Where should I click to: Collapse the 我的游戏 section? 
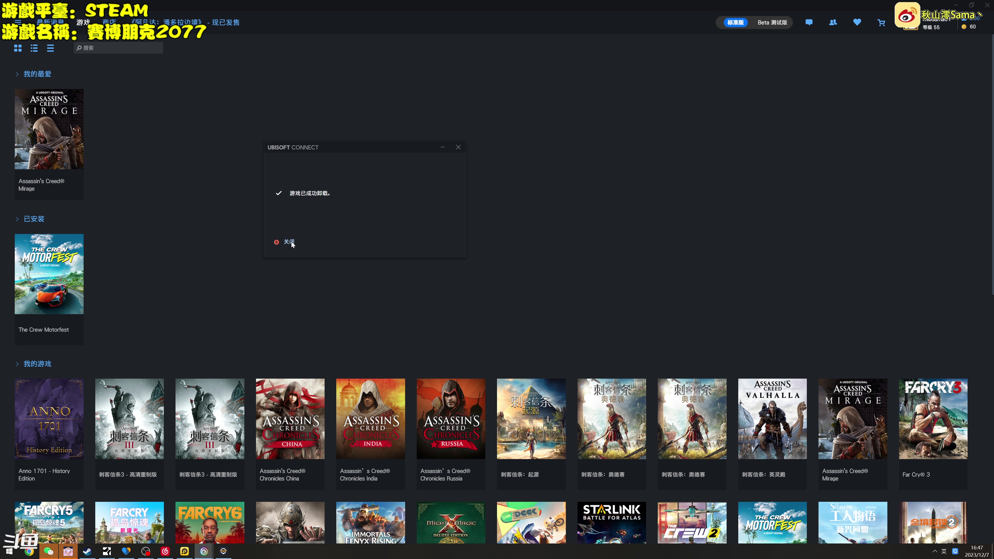click(17, 364)
